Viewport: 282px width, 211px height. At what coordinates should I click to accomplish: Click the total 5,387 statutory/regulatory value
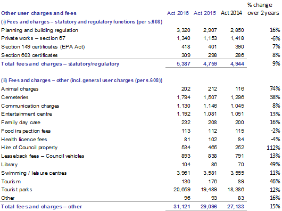coord(183,64)
